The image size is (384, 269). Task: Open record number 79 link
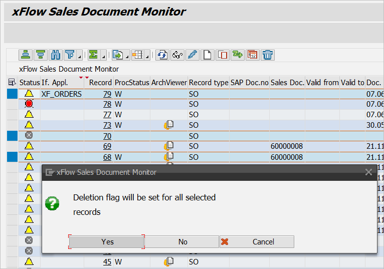[x=107, y=94]
